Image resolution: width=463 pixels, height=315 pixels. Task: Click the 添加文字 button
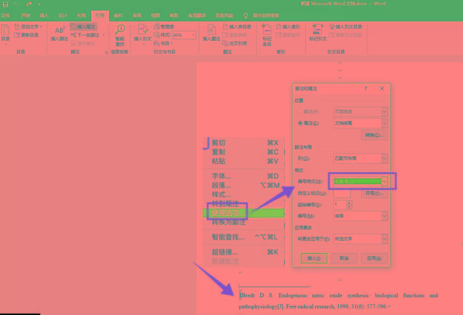click(28, 27)
